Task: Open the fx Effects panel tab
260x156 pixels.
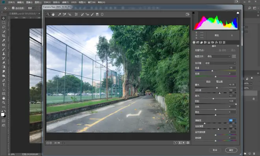Action: coord(216,42)
